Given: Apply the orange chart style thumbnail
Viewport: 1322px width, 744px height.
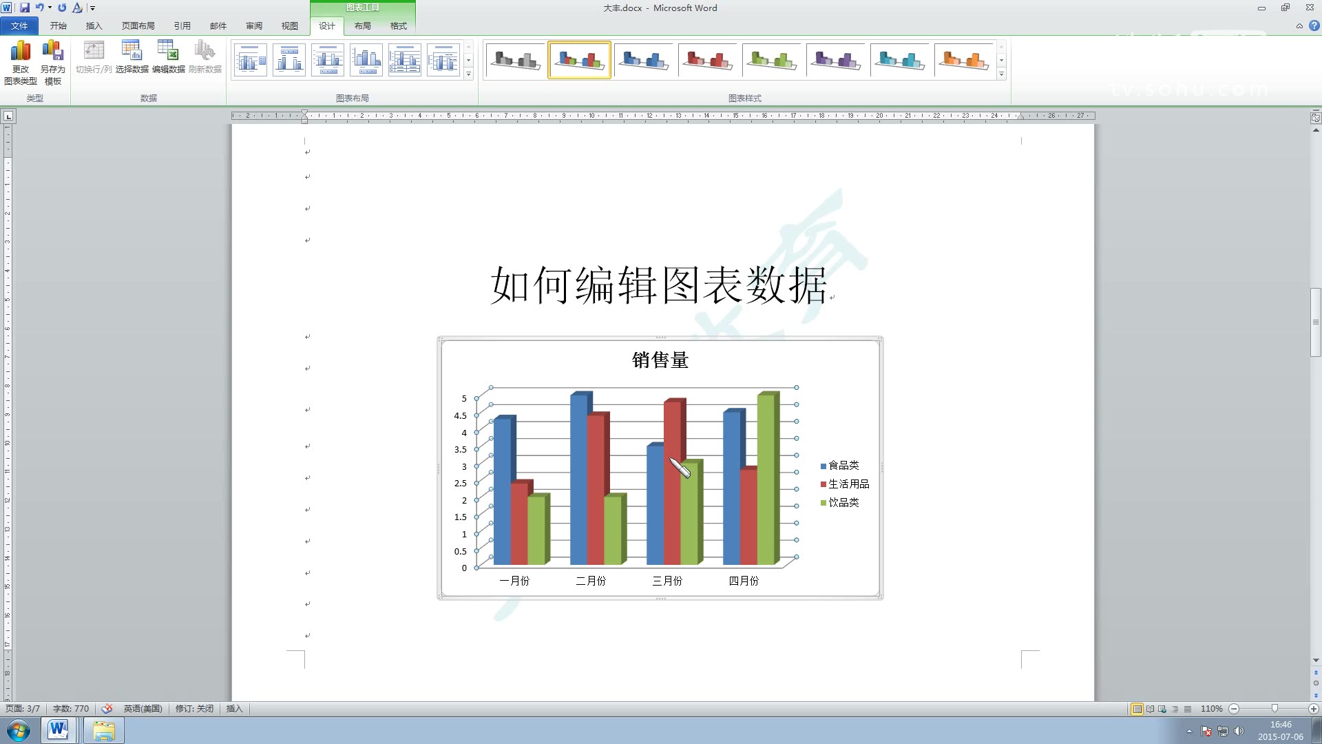Looking at the screenshot, I should (963, 61).
